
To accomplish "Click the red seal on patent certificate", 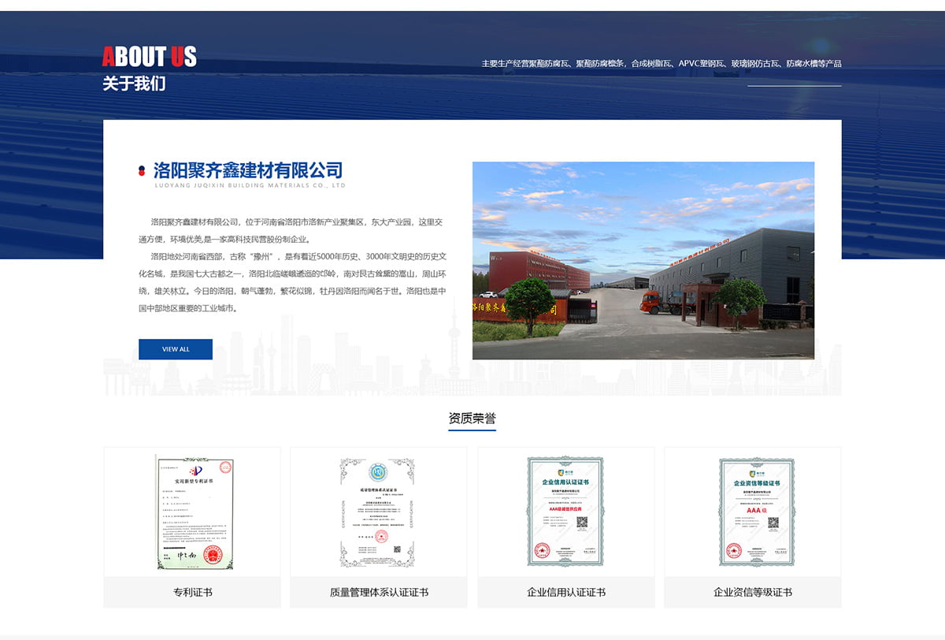I will pos(209,554).
